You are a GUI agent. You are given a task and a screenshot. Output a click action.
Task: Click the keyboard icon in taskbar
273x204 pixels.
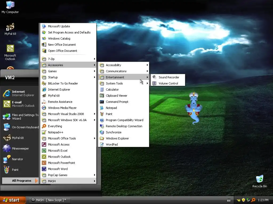229,200
